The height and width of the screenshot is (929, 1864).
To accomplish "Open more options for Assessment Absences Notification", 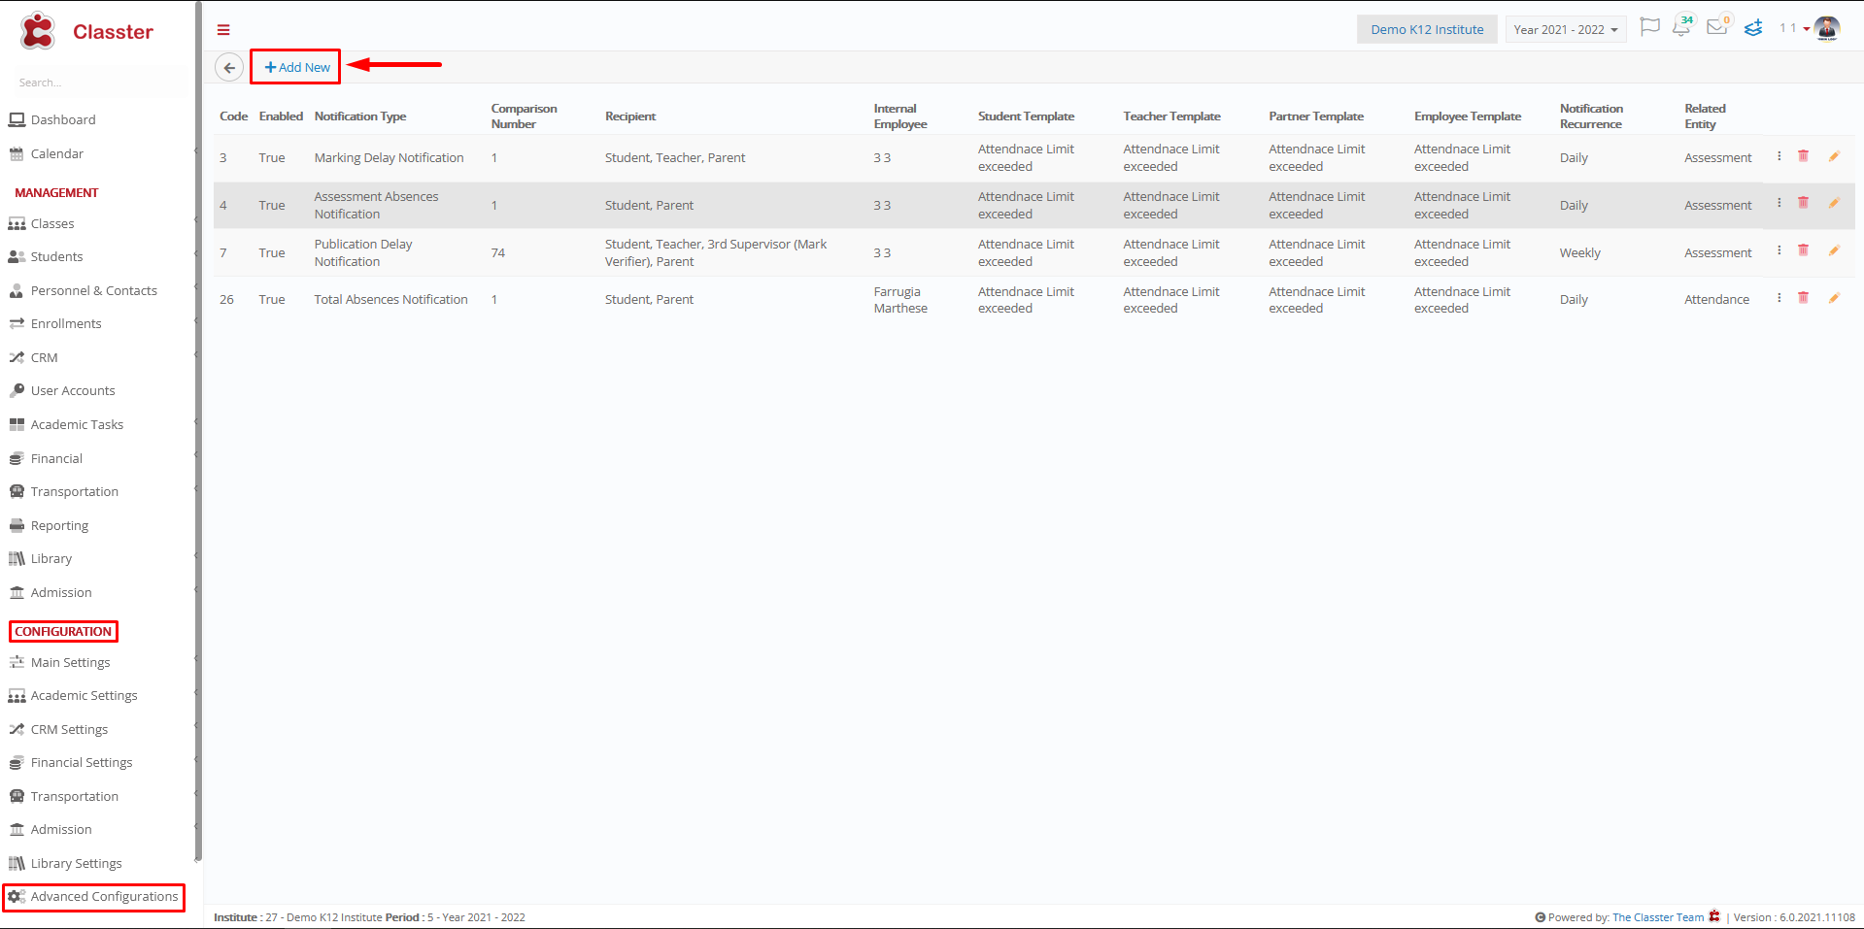I will point(1779,204).
